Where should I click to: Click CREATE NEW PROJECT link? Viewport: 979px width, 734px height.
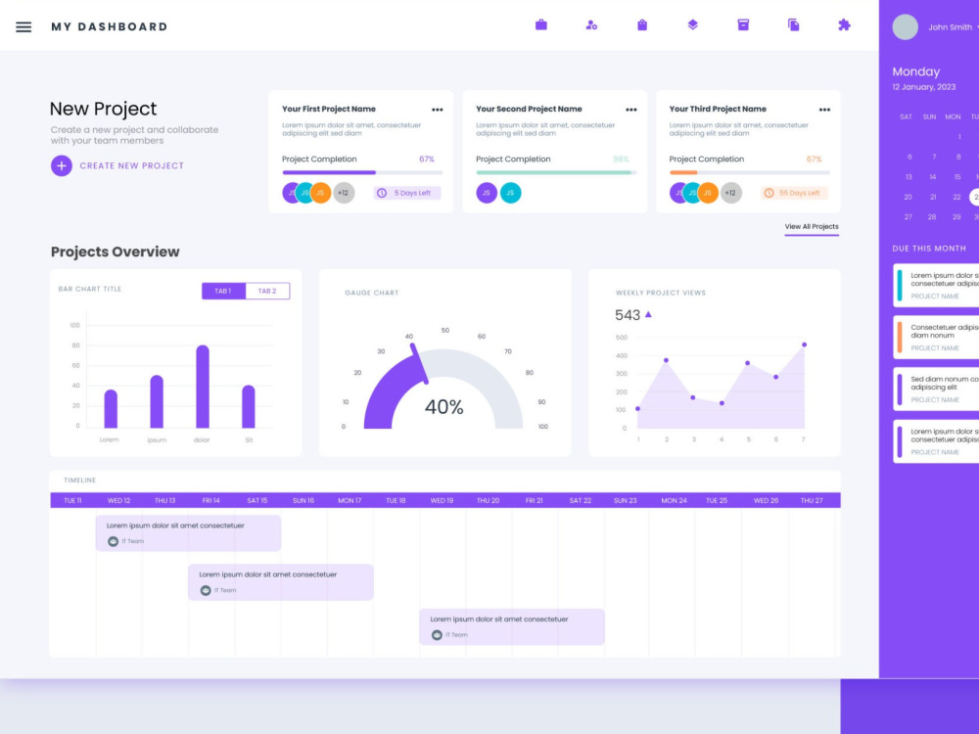132,166
